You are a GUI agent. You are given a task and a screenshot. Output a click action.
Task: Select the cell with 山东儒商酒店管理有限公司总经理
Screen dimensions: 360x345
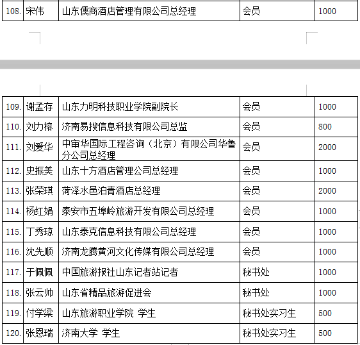click(x=149, y=11)
